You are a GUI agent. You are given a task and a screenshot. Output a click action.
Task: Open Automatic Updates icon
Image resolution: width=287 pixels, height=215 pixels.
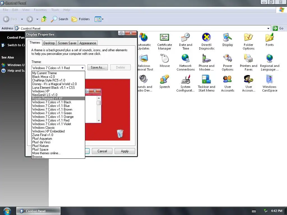pyautogui.click(x=144, y=41)
